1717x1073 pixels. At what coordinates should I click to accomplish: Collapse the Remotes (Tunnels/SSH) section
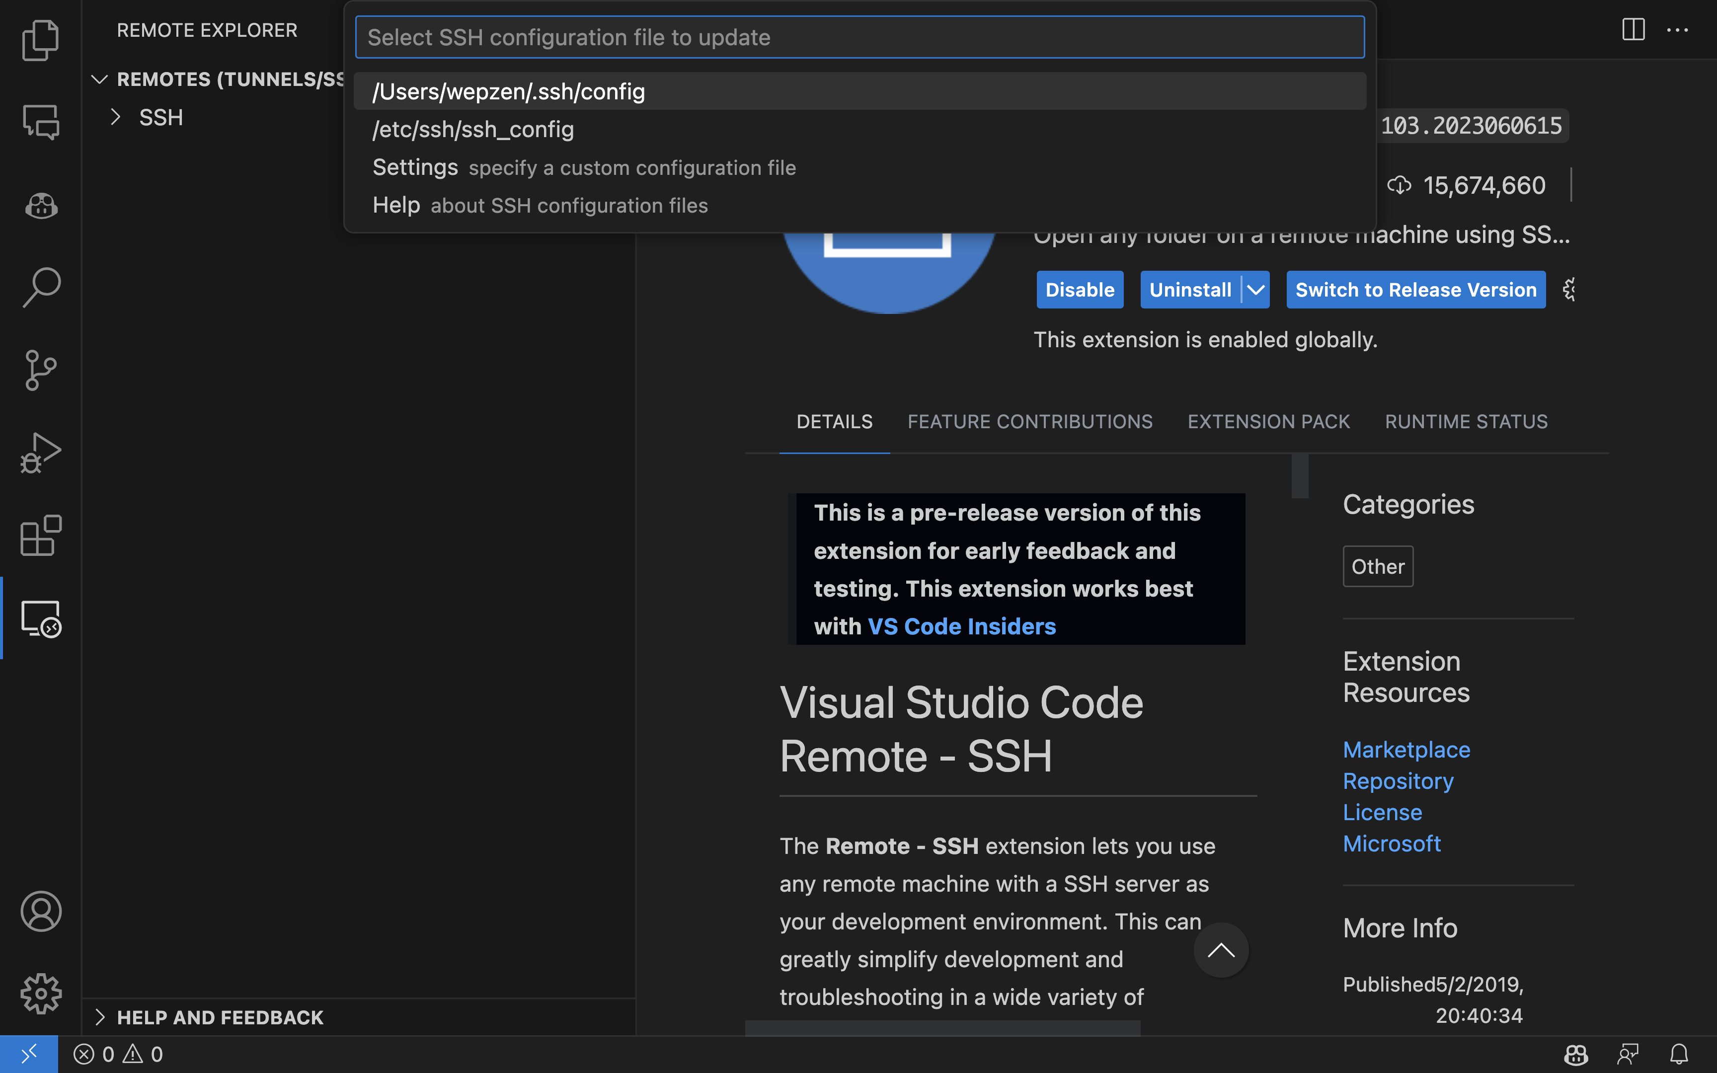point(100,79)
